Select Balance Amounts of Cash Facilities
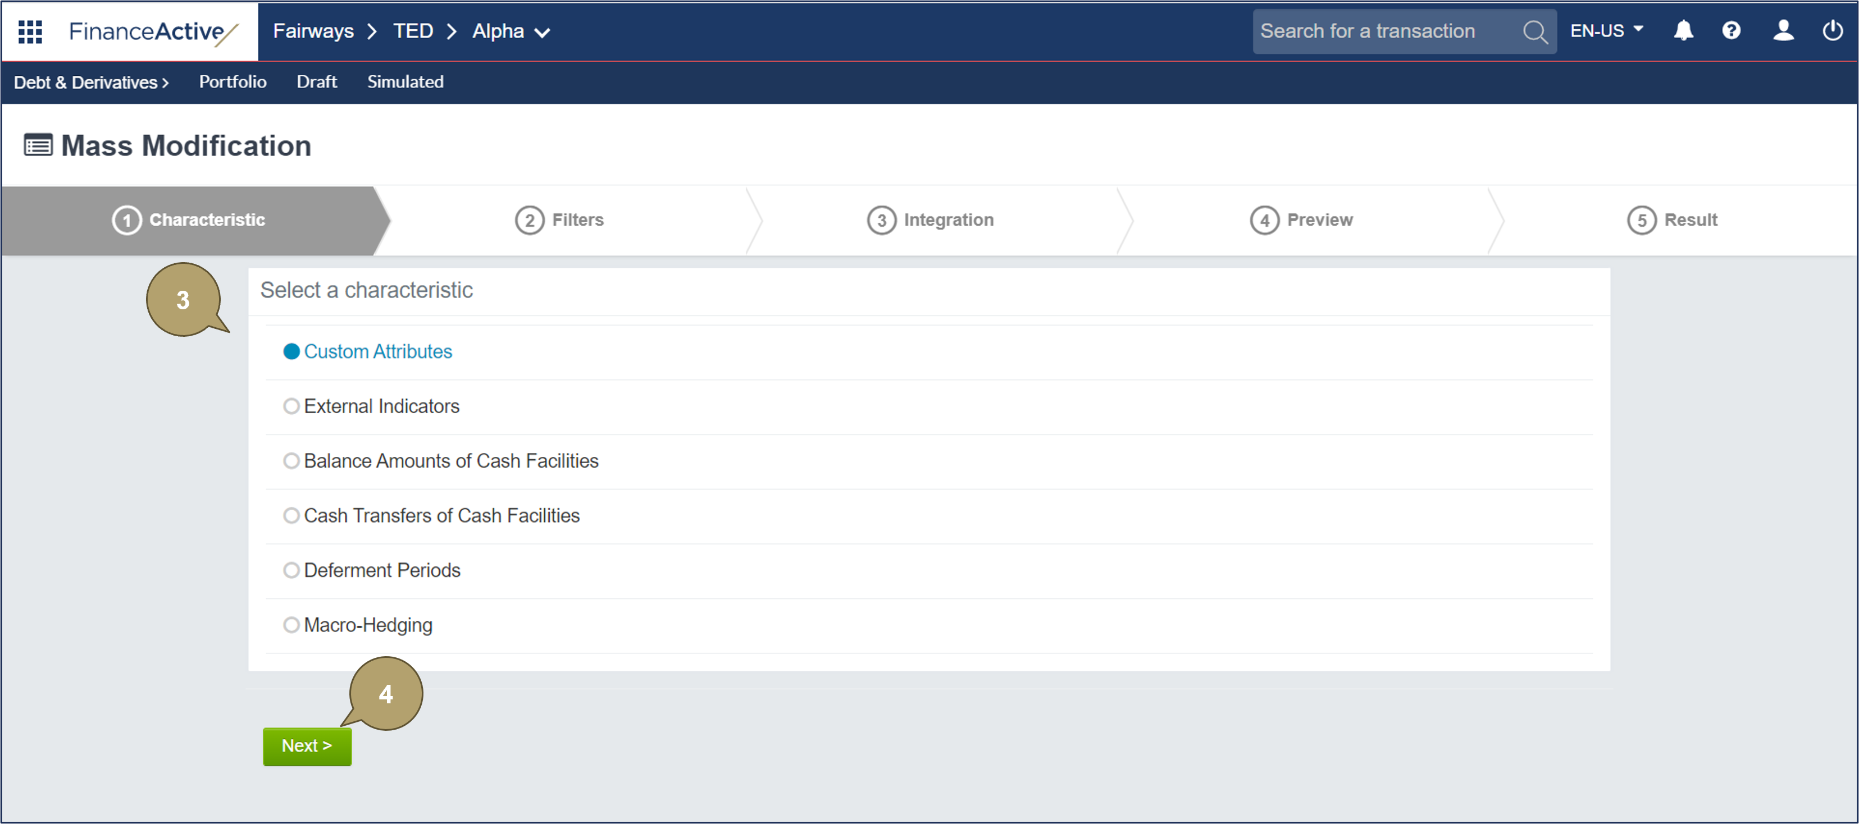Viewport: 1859px width, 824px height. [291, 461]
